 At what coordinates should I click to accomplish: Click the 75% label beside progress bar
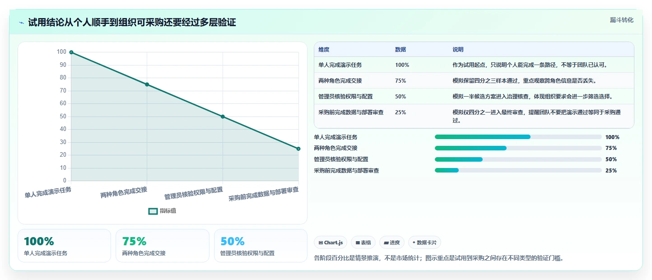coord(611,148)
